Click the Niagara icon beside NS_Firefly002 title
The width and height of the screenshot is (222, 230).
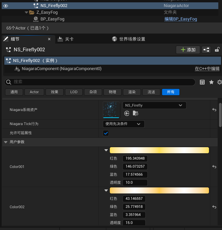(8, 50)
